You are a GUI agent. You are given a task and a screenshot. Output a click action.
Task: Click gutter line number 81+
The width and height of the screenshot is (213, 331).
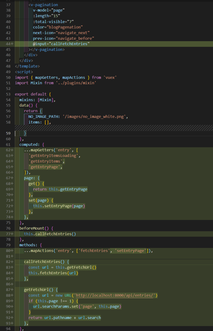pyautogui.click(x=9, y=256)
